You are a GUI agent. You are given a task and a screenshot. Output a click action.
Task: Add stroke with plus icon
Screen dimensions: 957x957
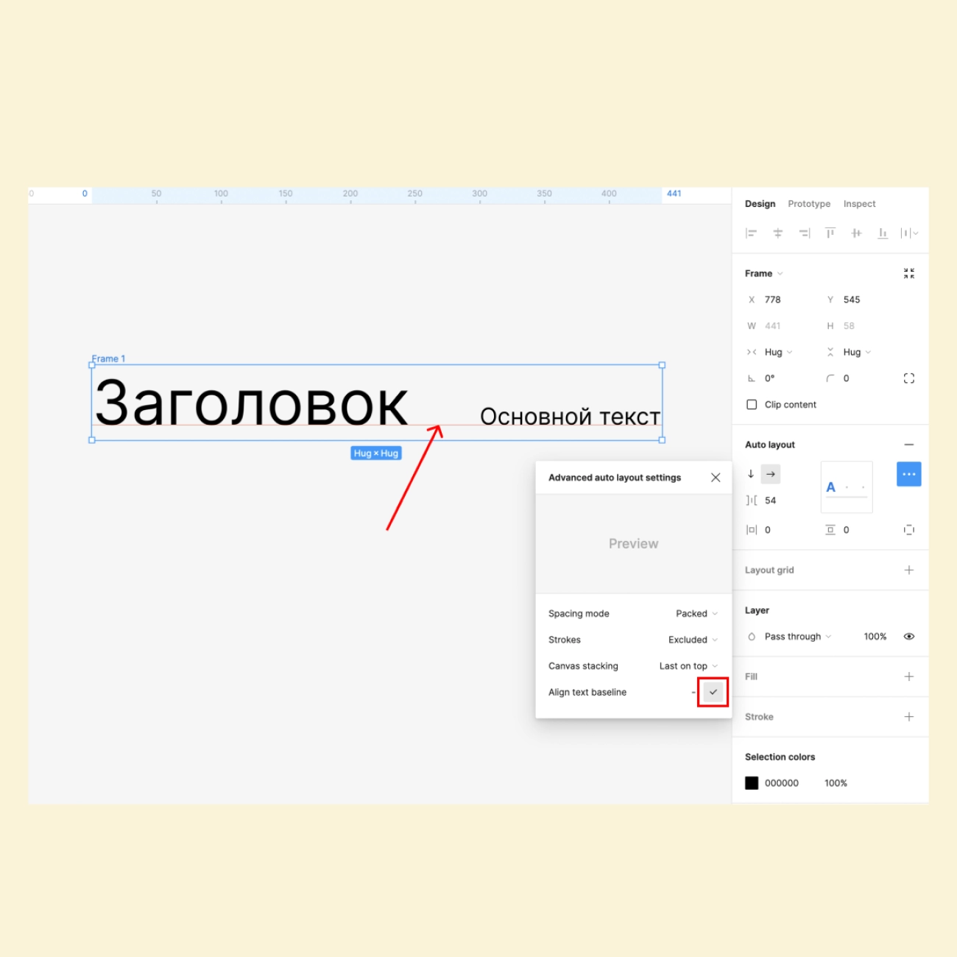pyautogui.click(x=909, y=717)
